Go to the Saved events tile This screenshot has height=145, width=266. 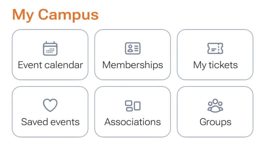tap(50, 112)
